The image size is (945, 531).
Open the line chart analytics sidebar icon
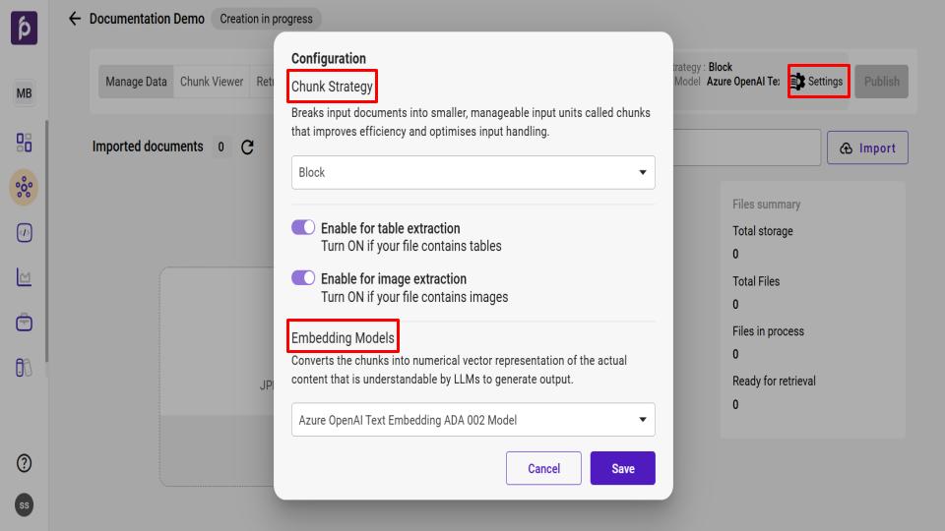pyautogui.click(x=25, y=278)
